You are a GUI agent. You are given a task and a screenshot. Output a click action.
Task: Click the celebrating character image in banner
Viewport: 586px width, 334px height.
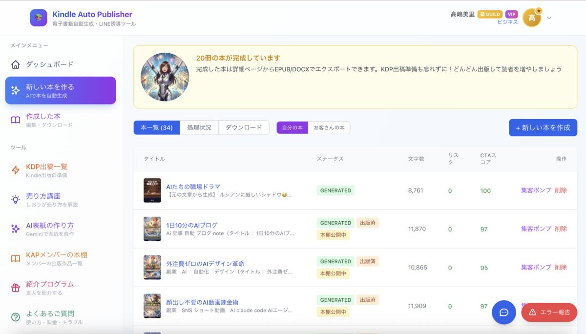click(165, 77)
